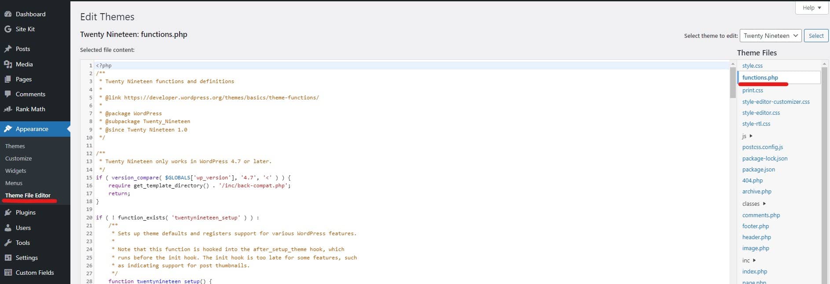Click the Media icon in the sidebar
Screen dimensions: 830x284
[8, 64]
